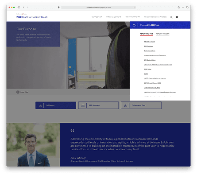Viewport: 197px width, 175px height.
Task: Click the browser address bar
Action: (98, 7)
